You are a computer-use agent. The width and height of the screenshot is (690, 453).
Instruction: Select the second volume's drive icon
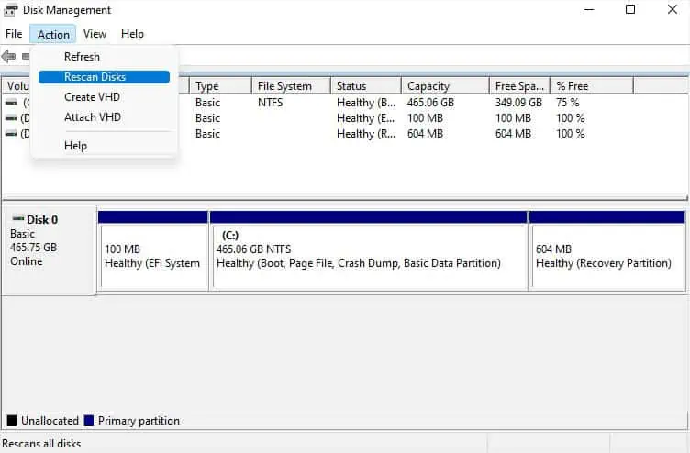[11, 118]
